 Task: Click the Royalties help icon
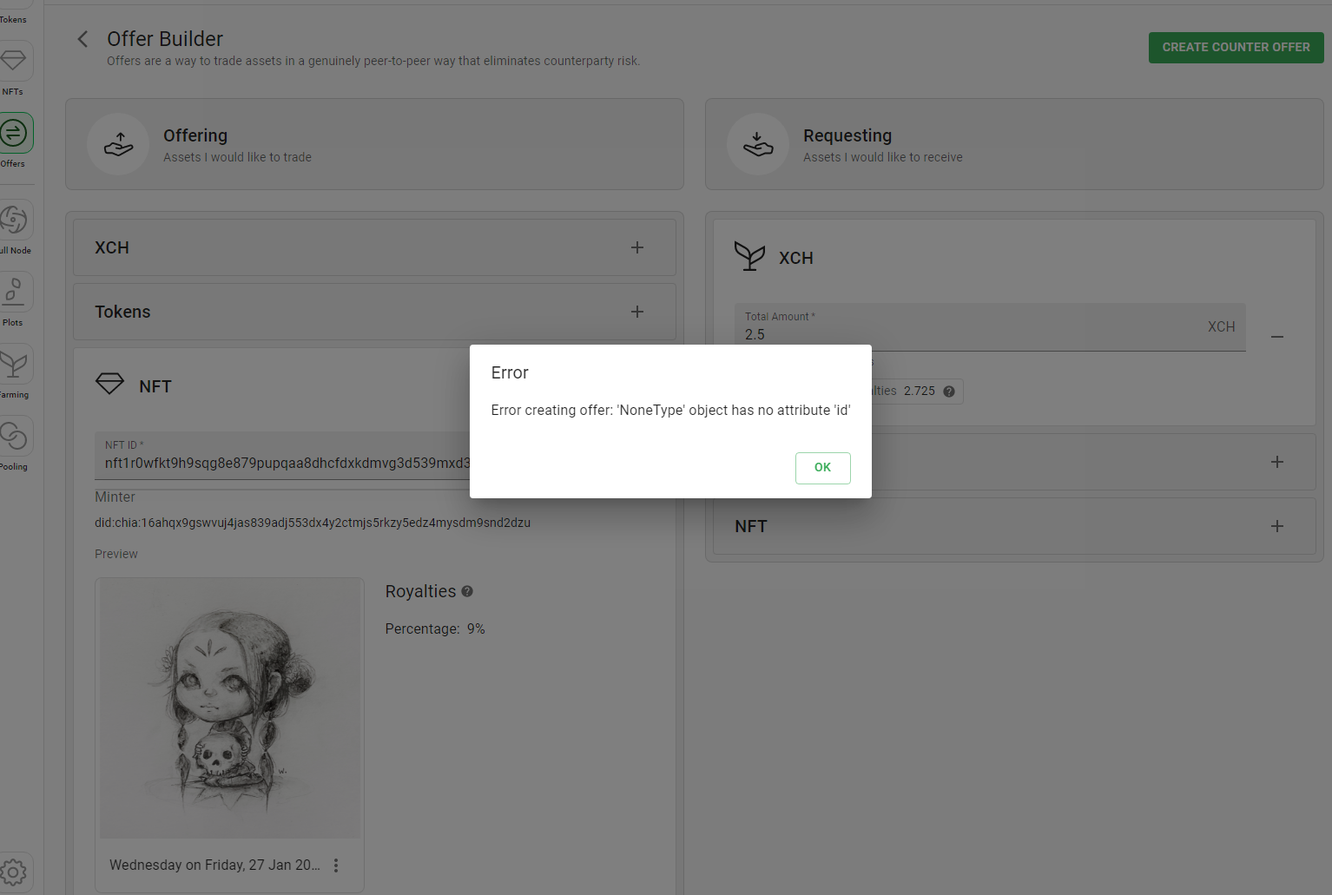pyautogui.click(x=466, y=591)
